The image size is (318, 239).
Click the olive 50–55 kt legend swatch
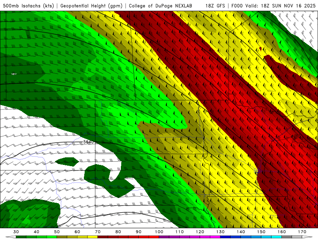click(x=62, y=237)
